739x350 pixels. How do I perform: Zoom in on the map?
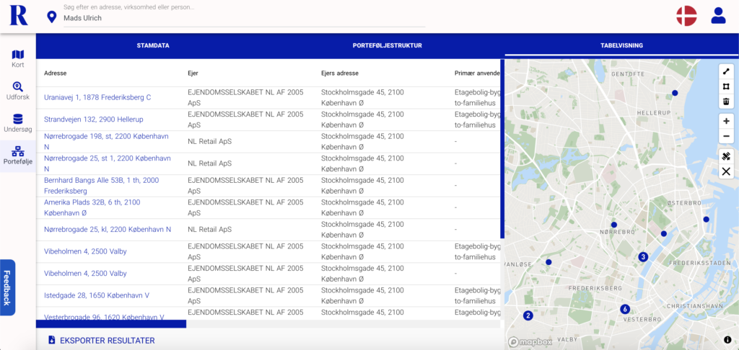726,121
